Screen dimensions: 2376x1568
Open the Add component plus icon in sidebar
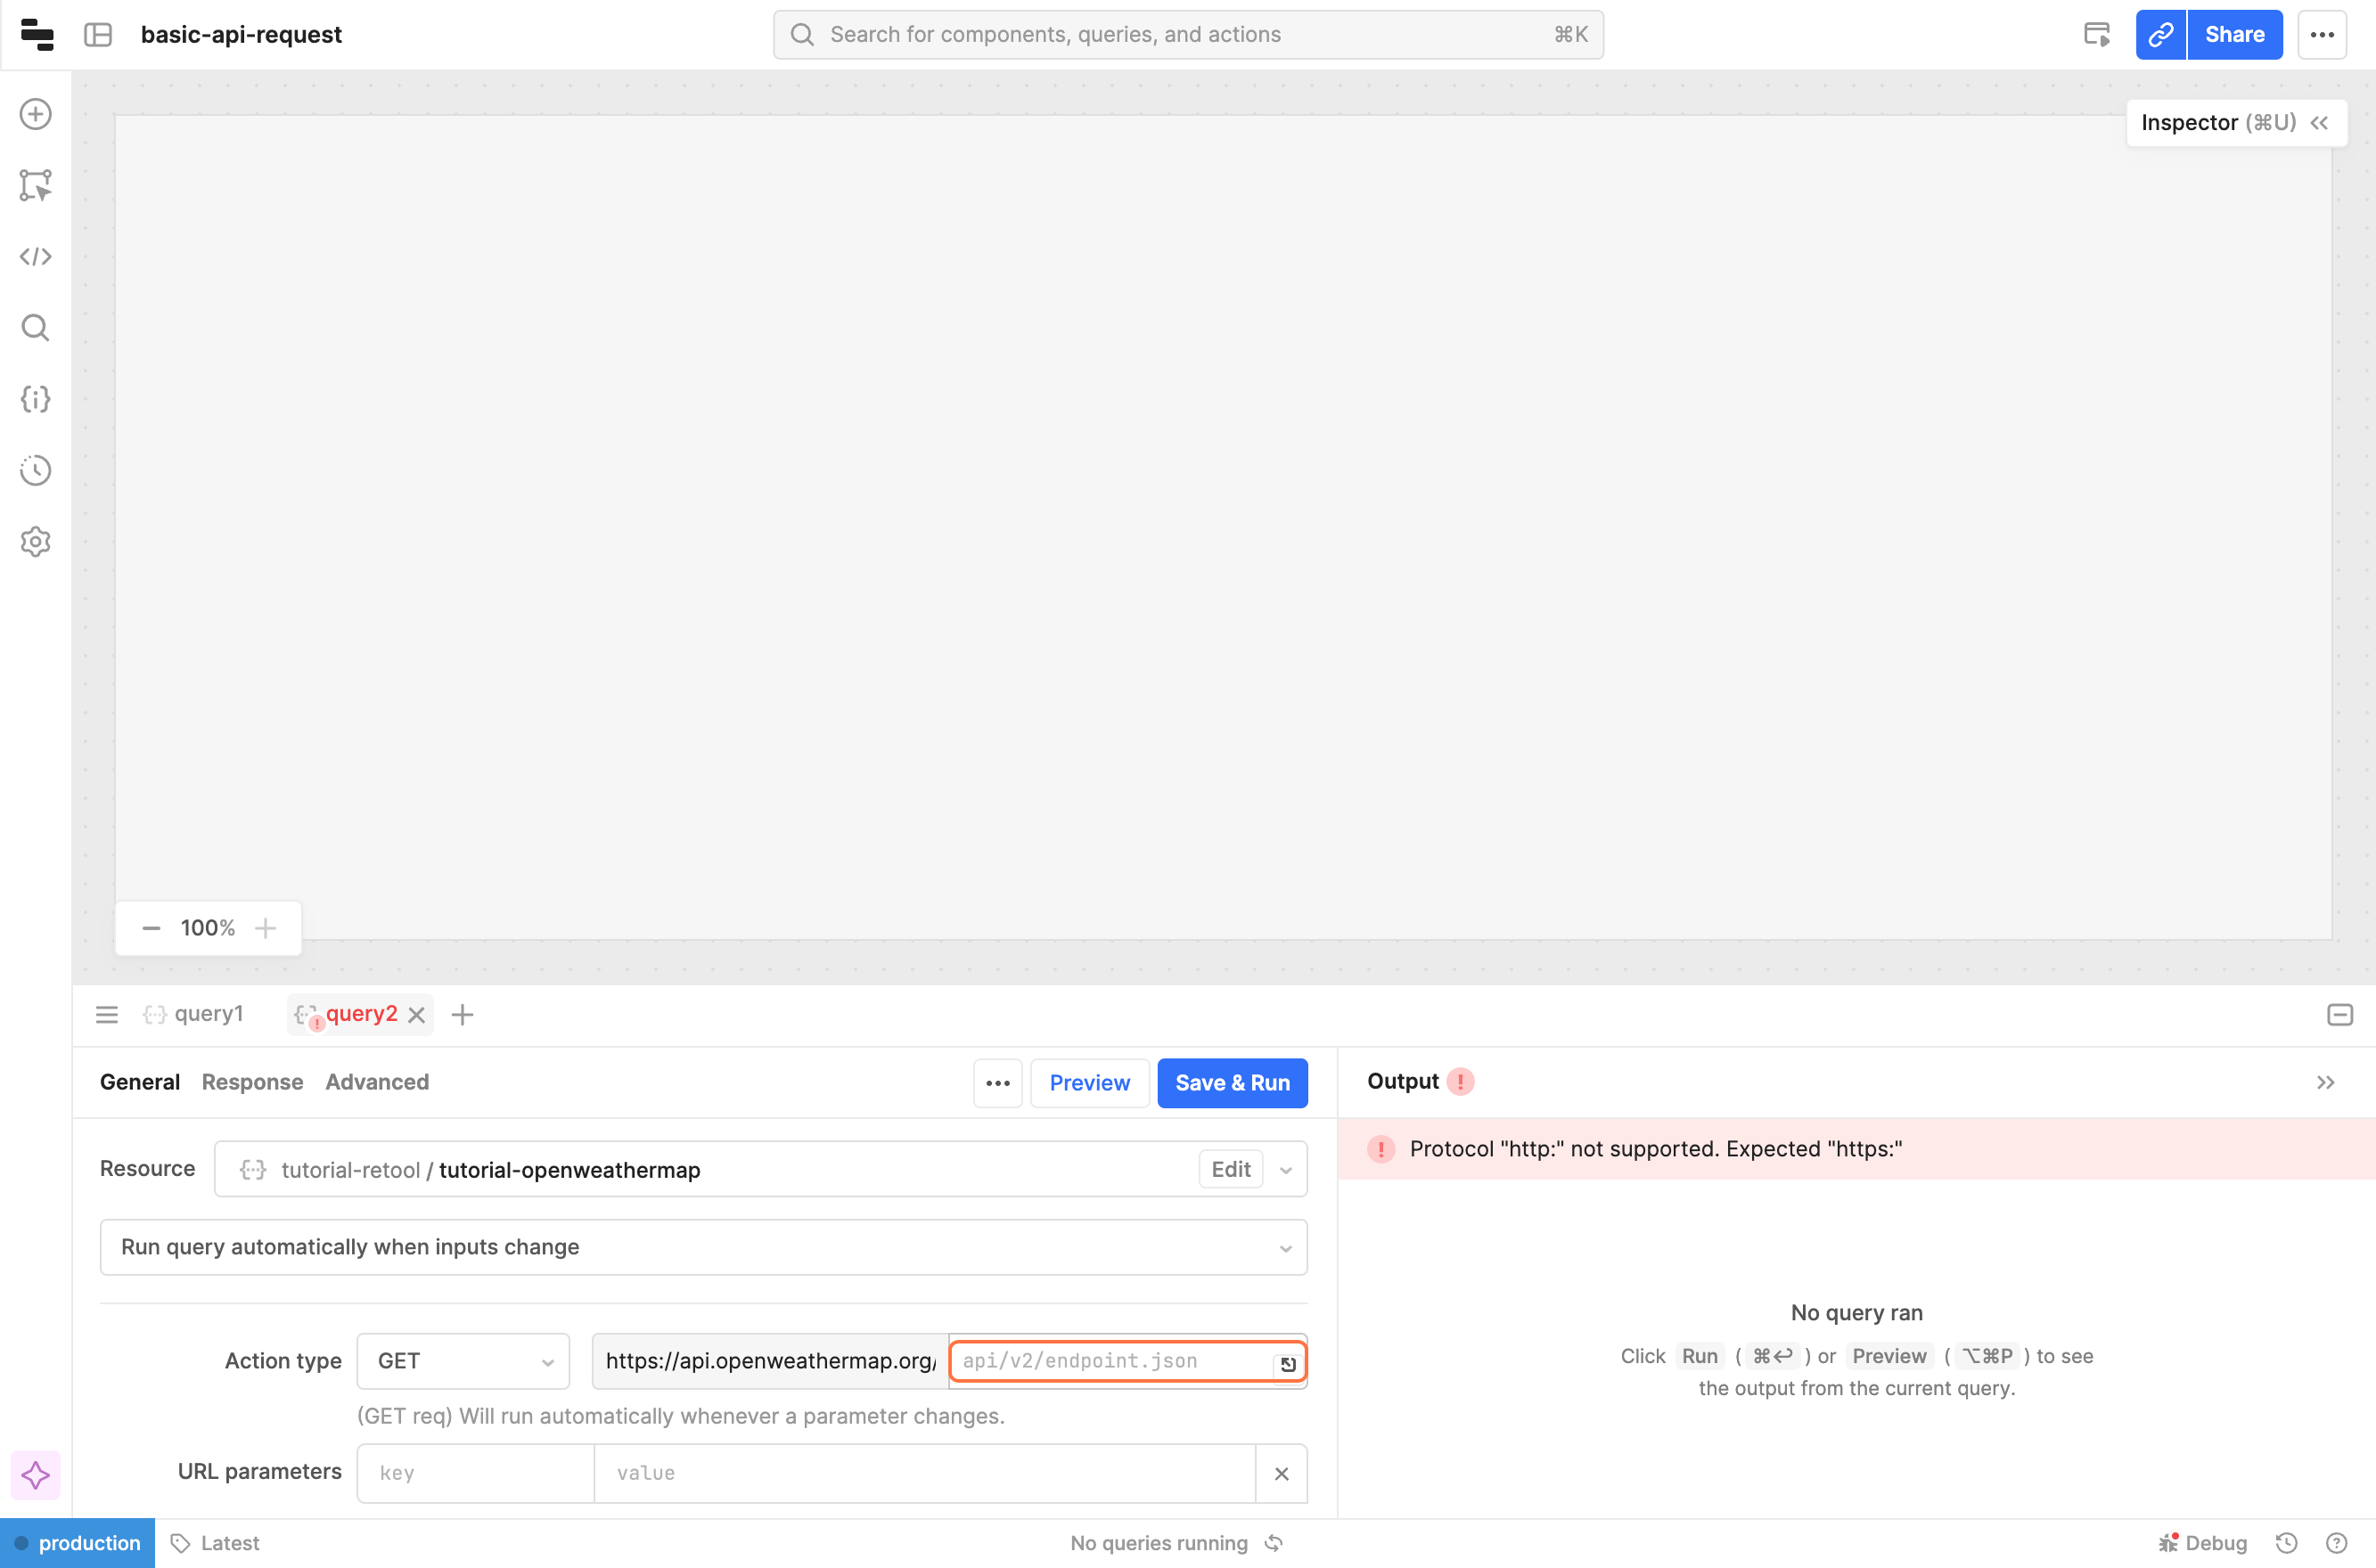point(36,114)
